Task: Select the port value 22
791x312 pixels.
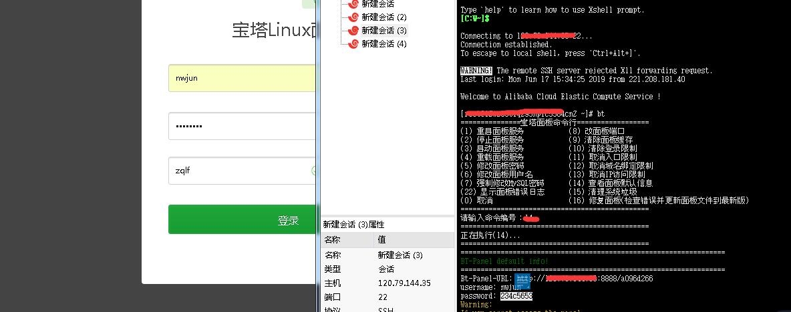Action: 382,297
